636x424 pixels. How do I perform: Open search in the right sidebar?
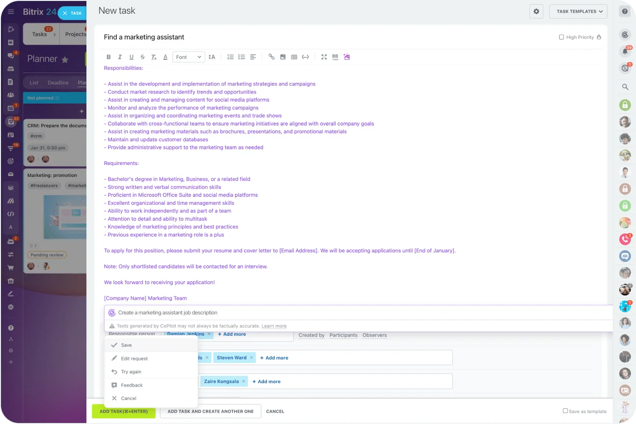625,87
